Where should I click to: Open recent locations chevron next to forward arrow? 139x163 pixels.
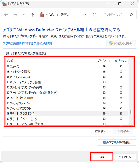[24, 14]
